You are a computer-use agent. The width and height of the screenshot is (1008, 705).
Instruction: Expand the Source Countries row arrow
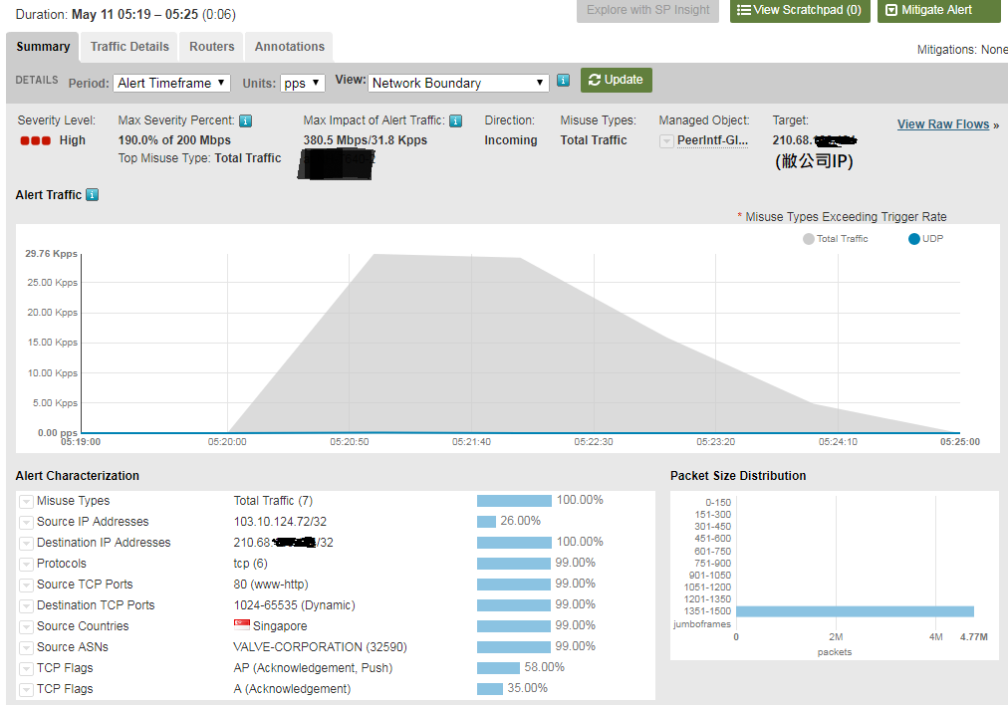26,627
